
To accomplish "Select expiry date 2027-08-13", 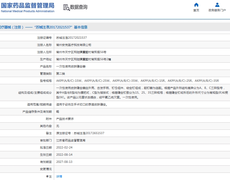I will click(x=64, y=162).
